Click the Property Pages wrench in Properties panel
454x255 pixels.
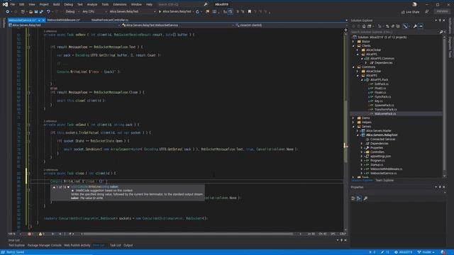point(365,198)
